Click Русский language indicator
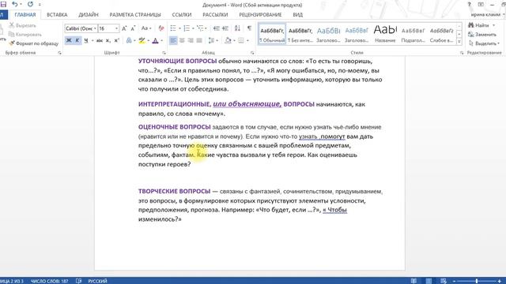The height and width of the screenshot is (284, 506). pos(97,281)
